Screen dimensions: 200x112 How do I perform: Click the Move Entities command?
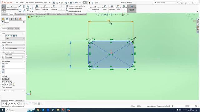[73, 11]
